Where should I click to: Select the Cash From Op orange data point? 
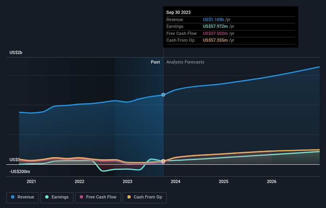(163, 161)
